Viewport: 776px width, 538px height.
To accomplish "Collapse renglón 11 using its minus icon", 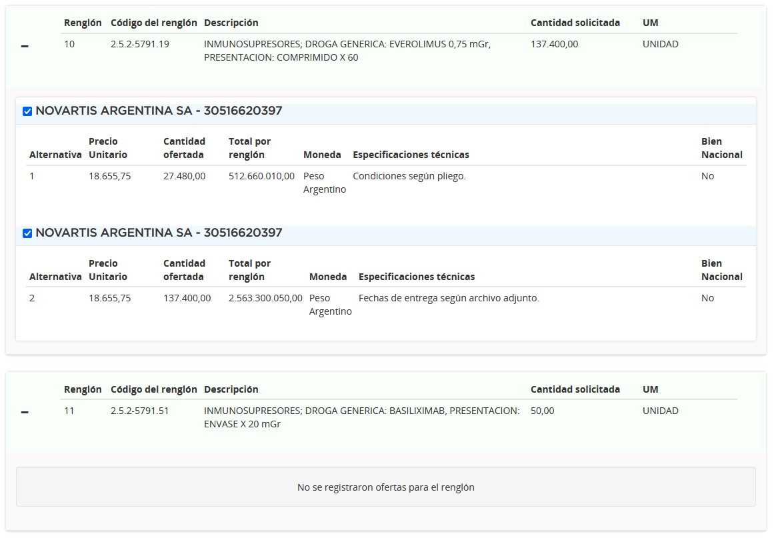I will [x=25, y=413].
